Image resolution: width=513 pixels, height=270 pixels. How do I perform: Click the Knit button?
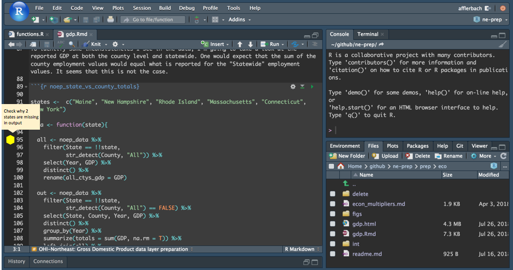pyautogui.click(x=92, y=44)
